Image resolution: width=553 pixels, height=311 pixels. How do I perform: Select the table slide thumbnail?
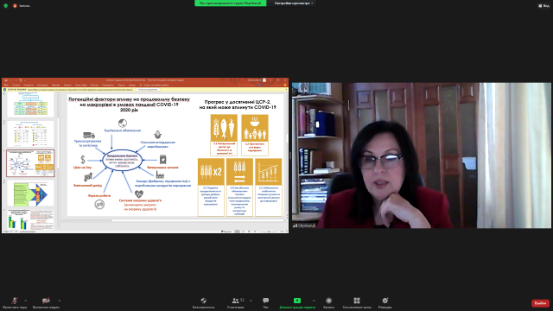31,134
